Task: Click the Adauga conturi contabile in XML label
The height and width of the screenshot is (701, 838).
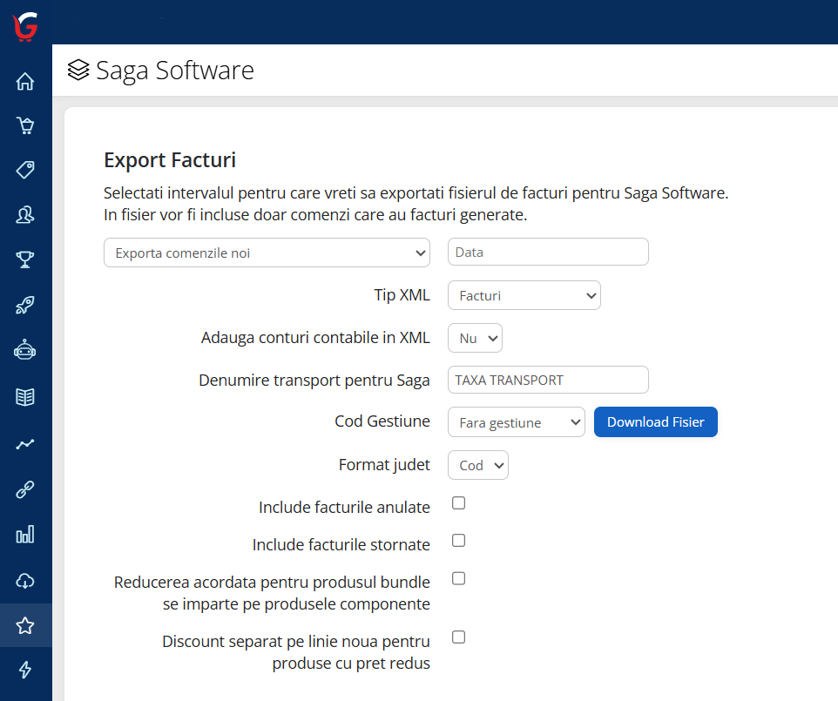Action: [315, 338]
